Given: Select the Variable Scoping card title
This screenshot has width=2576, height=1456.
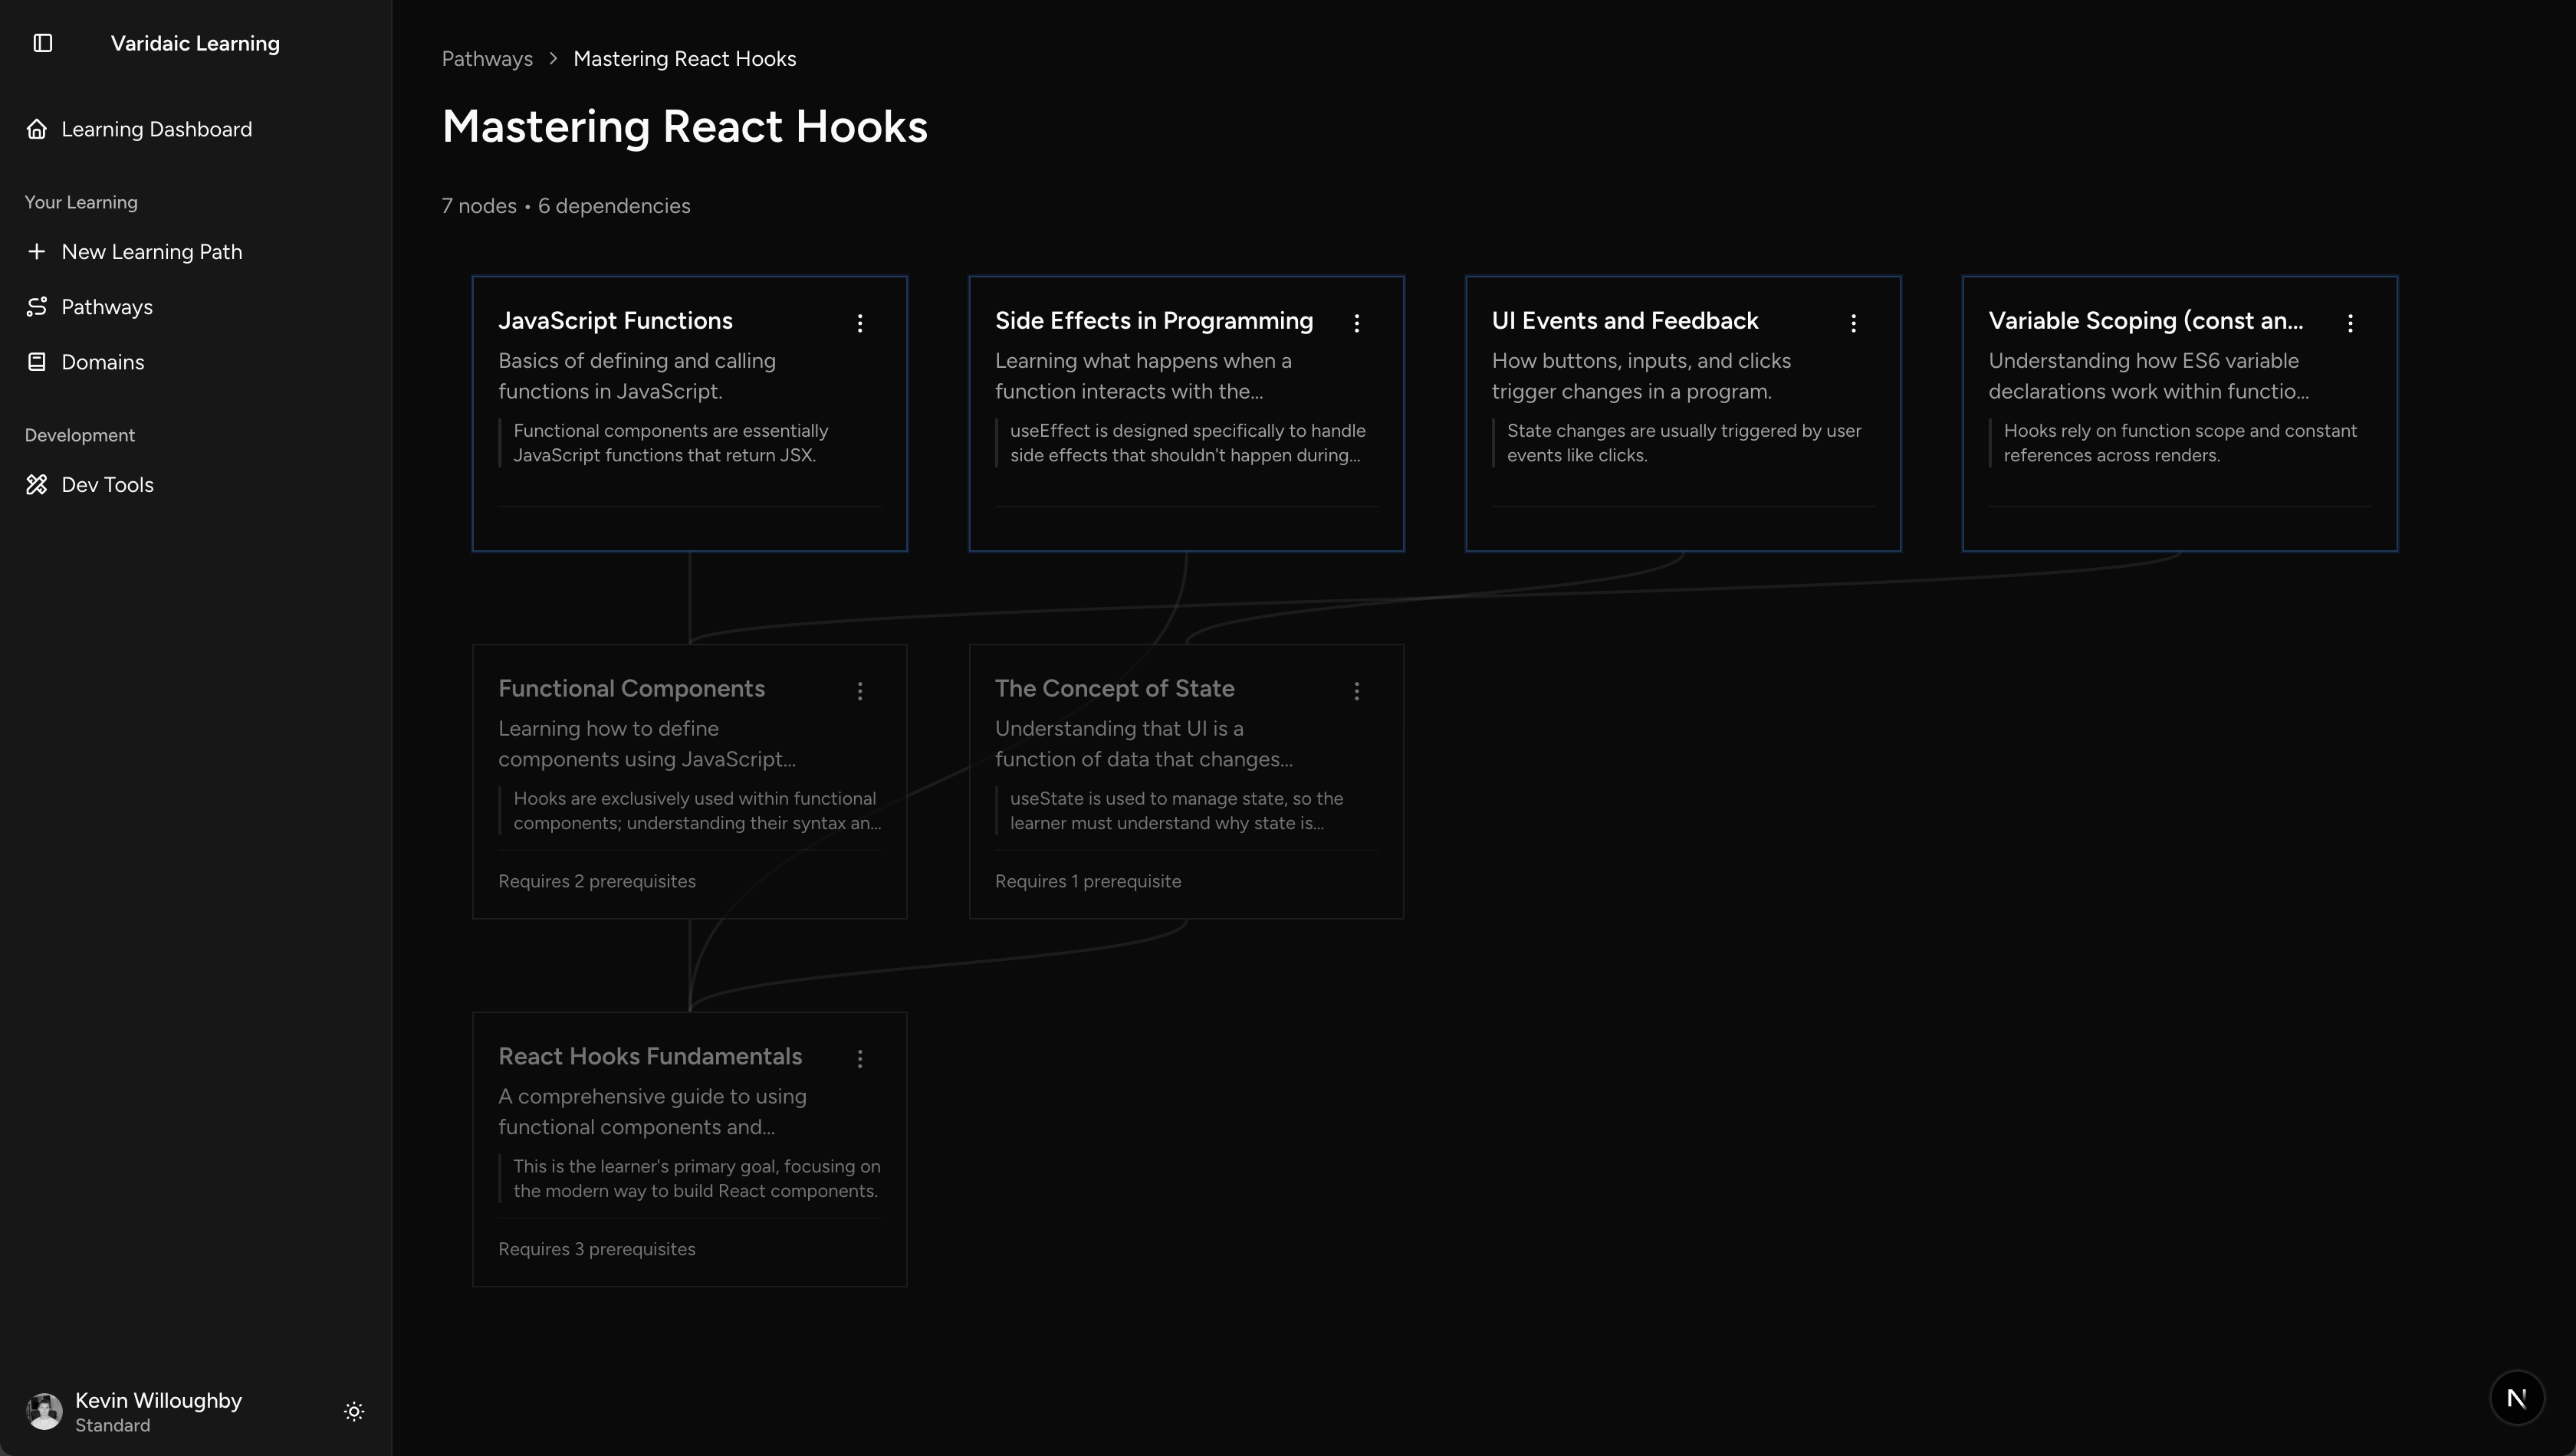Looking at the screenshot, I should [2146, 321].
